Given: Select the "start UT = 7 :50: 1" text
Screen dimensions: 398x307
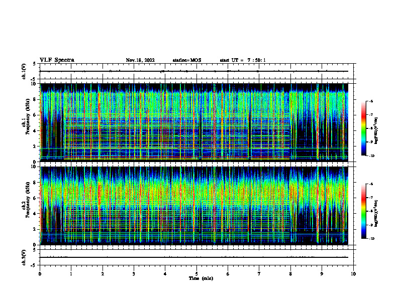Looking at the screenshot, I should coord(243,60).
